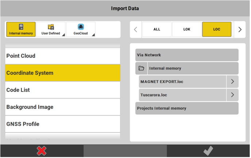Select GNSS Profile data type
The height and width of the screenshot is (158, 251).
(62, 124)
